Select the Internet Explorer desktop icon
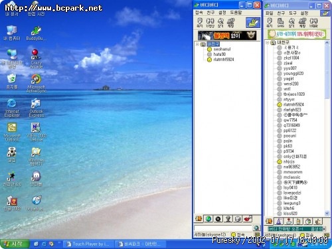 [12, 108]
